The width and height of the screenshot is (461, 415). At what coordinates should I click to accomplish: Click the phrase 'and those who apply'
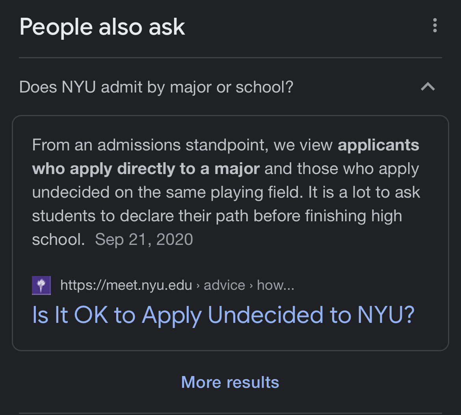click(x=342, y=169)
